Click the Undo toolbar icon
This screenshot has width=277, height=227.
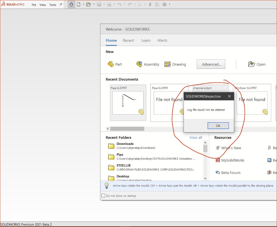(119, 4)
